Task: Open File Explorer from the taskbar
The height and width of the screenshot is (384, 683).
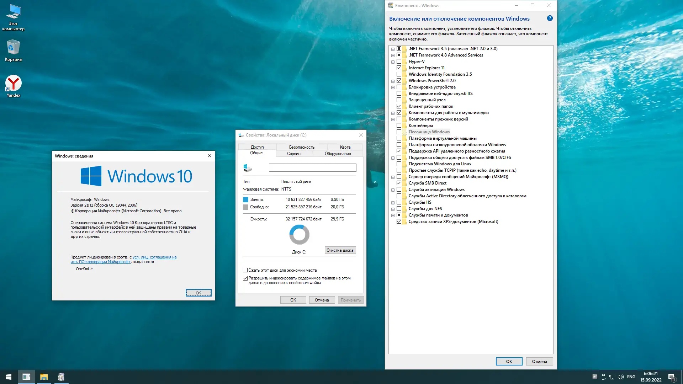Action: click(44, 377)
